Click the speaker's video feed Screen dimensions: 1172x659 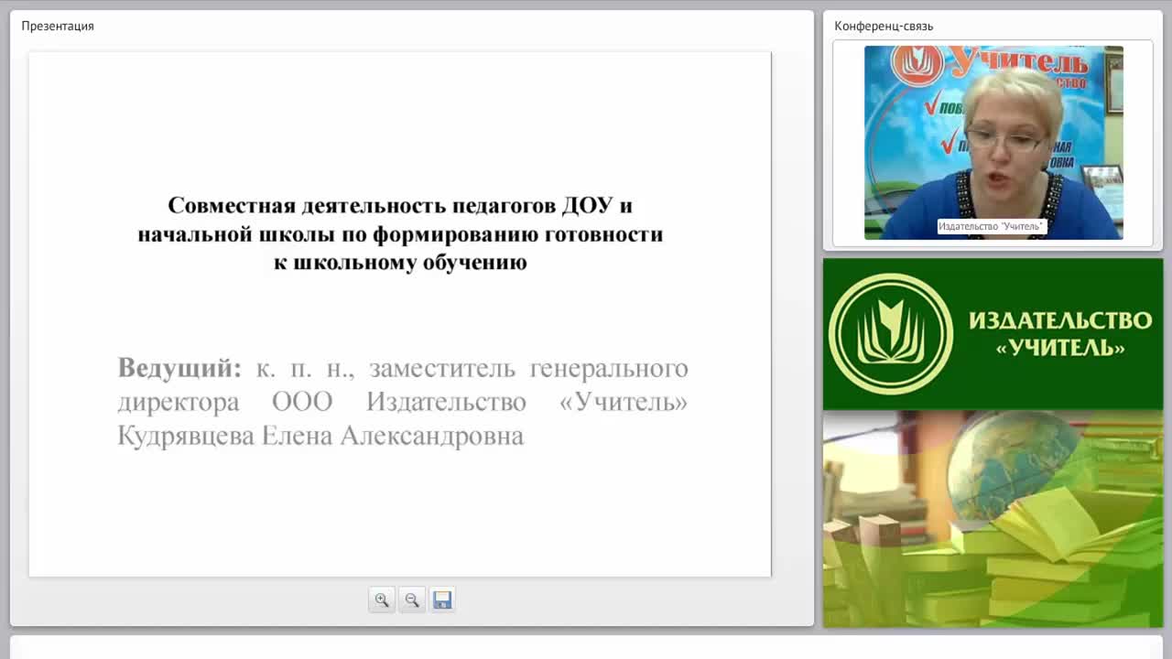pyautogui.click(x=993, y=143)
